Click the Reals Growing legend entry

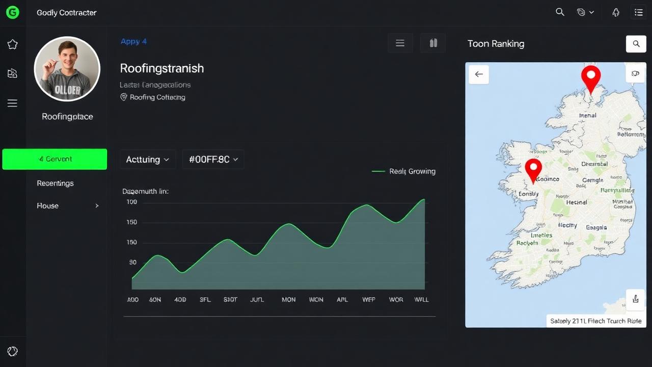tap(404, 171)
